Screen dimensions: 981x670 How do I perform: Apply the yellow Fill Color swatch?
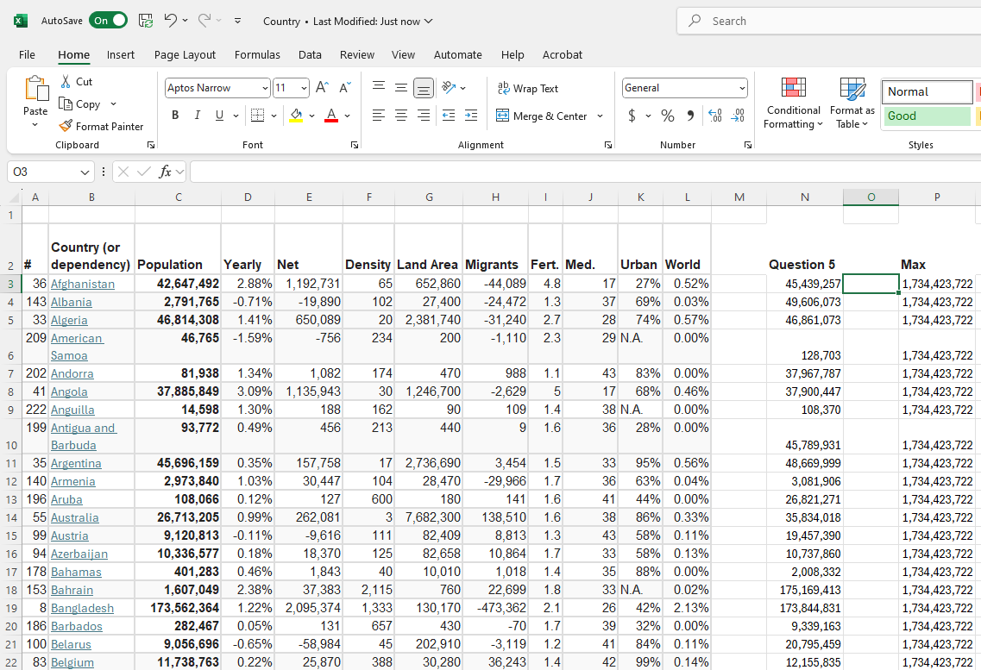[296, 116]
